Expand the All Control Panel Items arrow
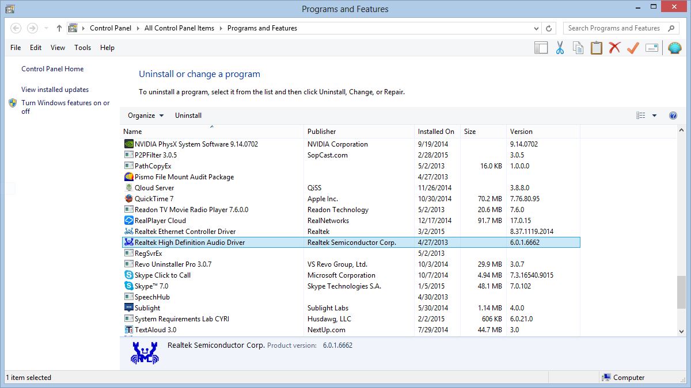The image size is (691, 388). click(221, 28)
